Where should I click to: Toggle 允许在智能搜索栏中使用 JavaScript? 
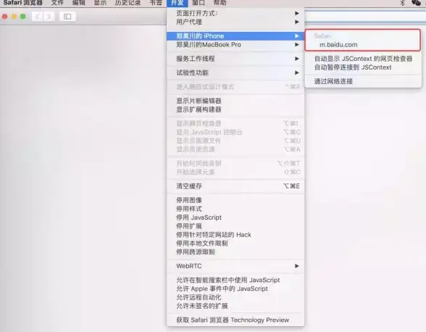(x=235, y=280)
